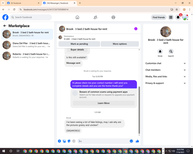
Task: Open the taskbar volume speaker icon
Action: click(x=174, y=151)
